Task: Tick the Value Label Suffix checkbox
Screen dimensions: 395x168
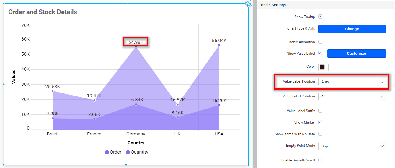Action: click(320, 111)
